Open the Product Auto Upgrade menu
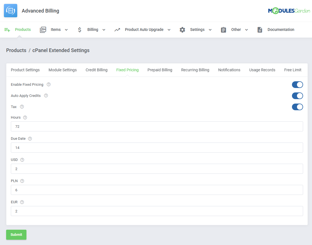This screenshot has width=312, height=245. (x=144, y=30)
